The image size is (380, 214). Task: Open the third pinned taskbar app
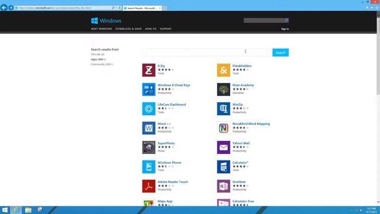[40, 210]
